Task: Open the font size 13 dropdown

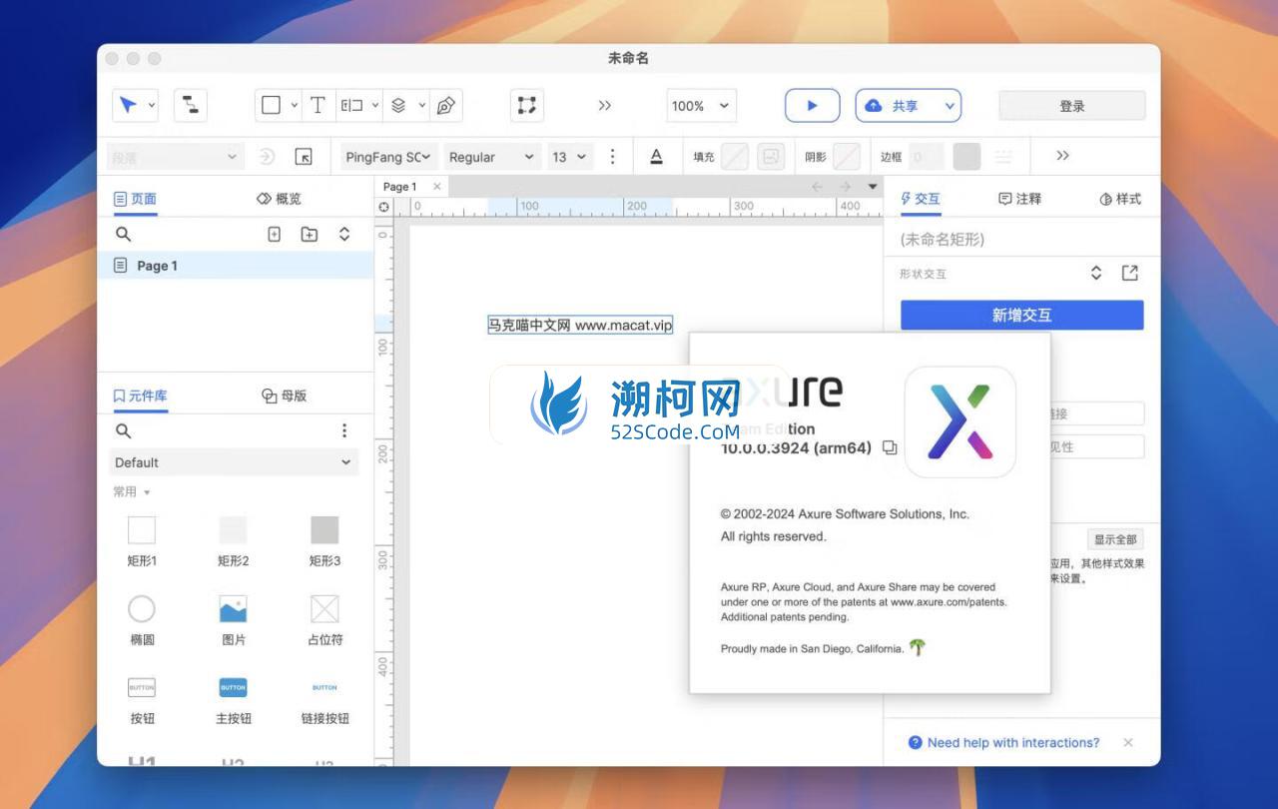Action: pos(570,157)
